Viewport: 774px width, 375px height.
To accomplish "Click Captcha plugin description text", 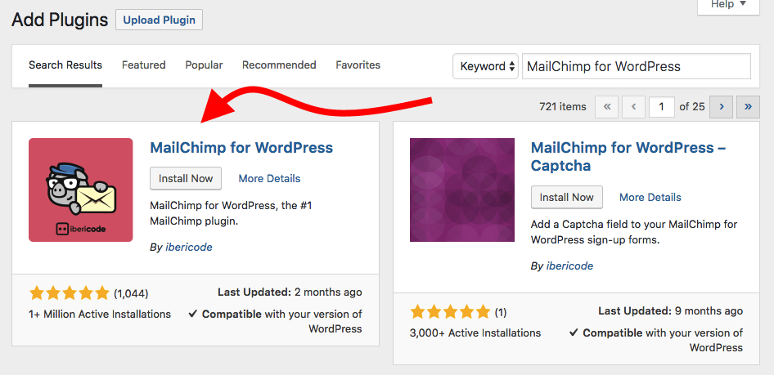I will [634, 231].
